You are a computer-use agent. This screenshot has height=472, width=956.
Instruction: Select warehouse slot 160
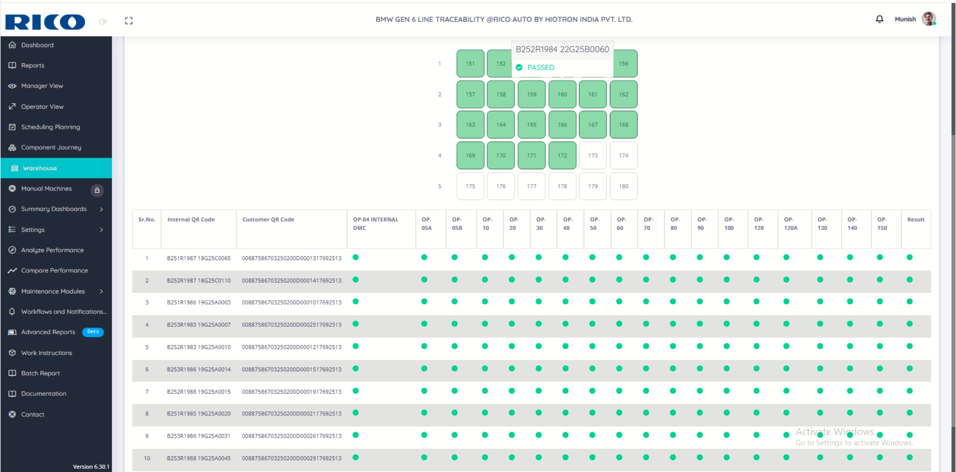562,95
